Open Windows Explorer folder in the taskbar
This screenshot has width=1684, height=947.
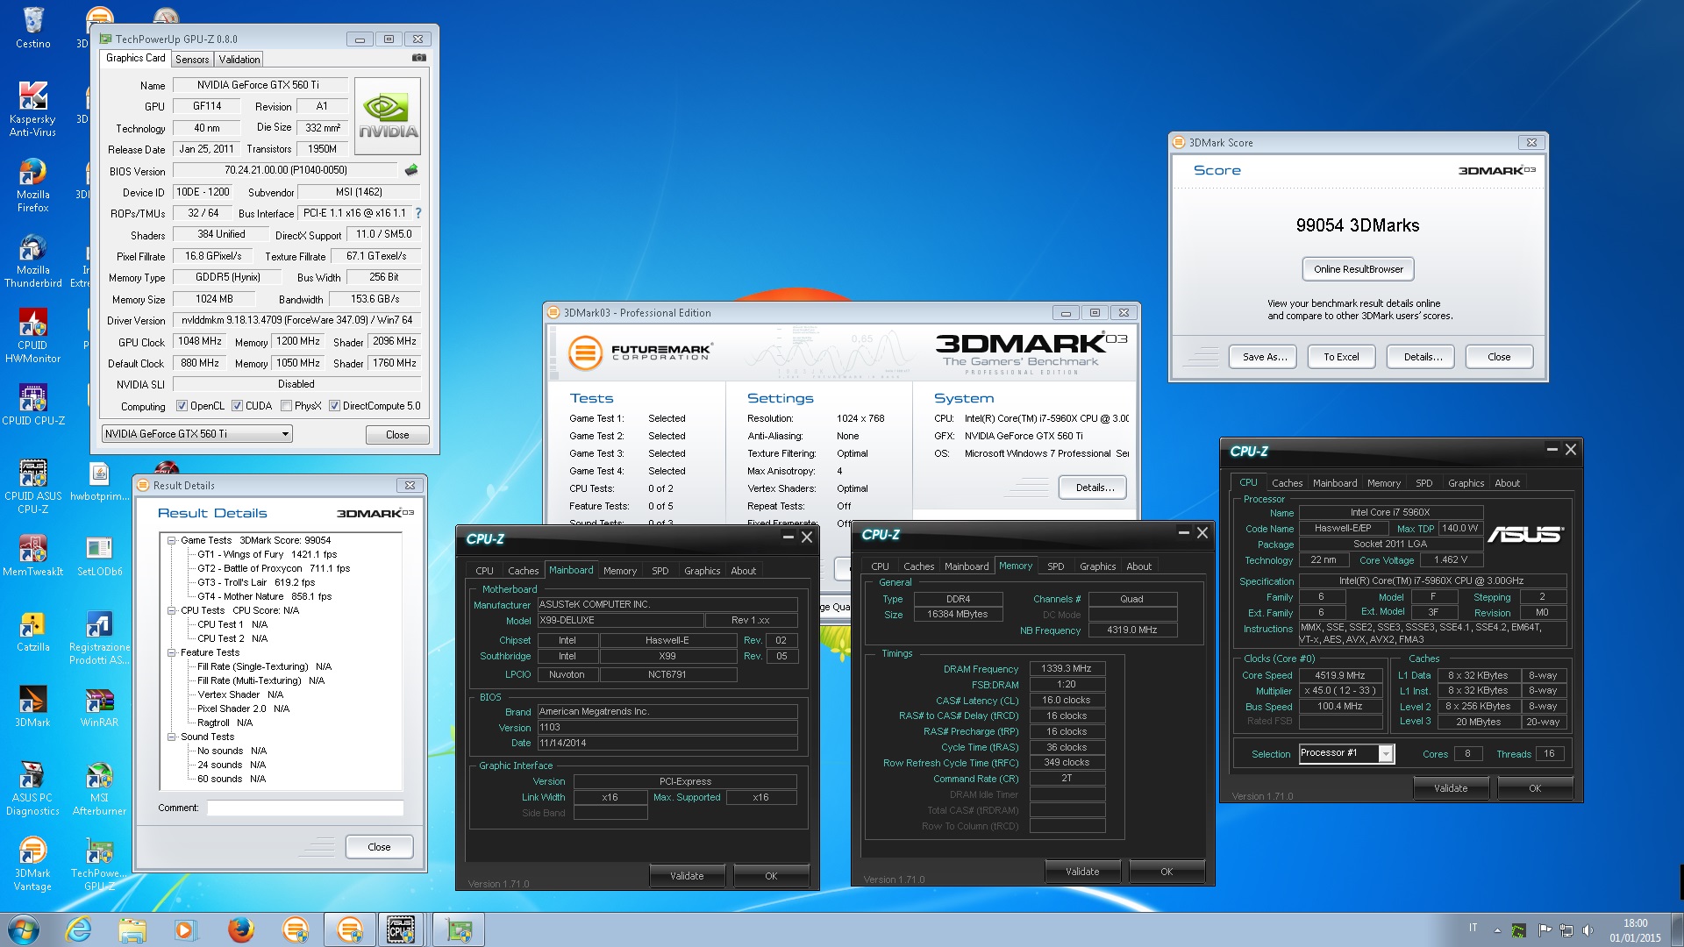click(132, 929)
